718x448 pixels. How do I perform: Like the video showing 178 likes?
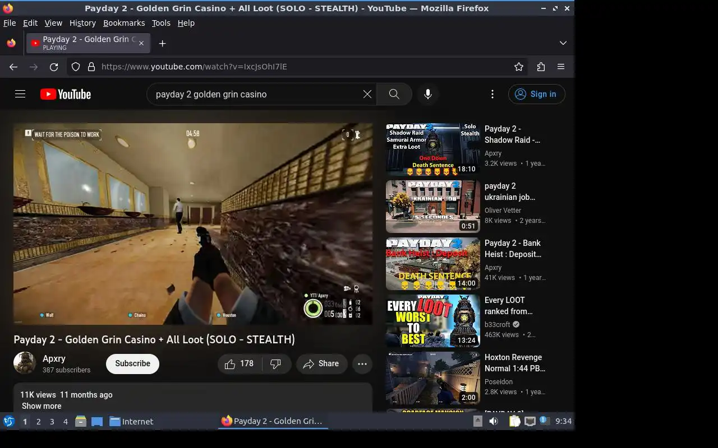tap(240, 364)
